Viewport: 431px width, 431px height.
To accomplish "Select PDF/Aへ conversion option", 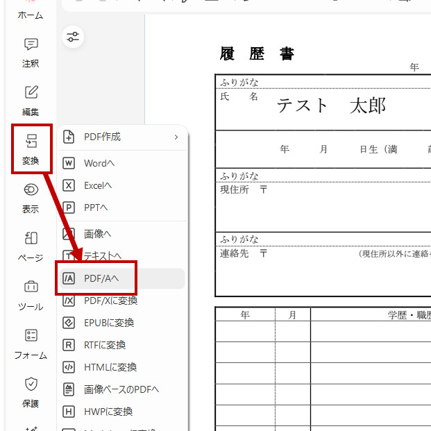I will 122,278.
